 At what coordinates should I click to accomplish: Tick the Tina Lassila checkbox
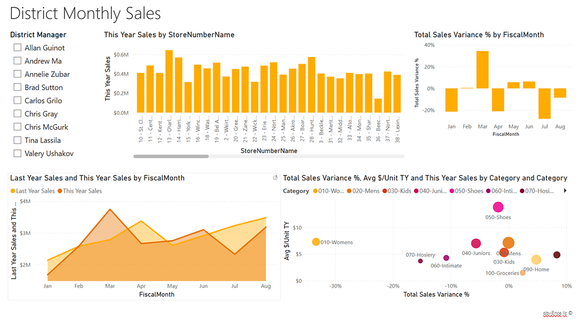[x=17, y=140]
